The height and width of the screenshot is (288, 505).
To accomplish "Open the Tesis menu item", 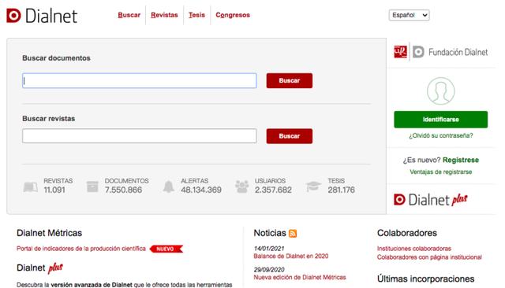I will click(x=196, y=15).
